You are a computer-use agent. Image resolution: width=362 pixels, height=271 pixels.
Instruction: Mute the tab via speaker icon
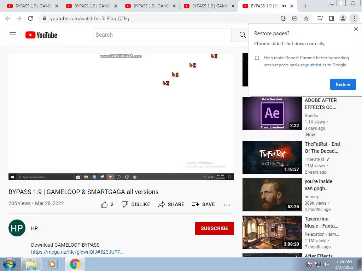click(x=284, y=6)
